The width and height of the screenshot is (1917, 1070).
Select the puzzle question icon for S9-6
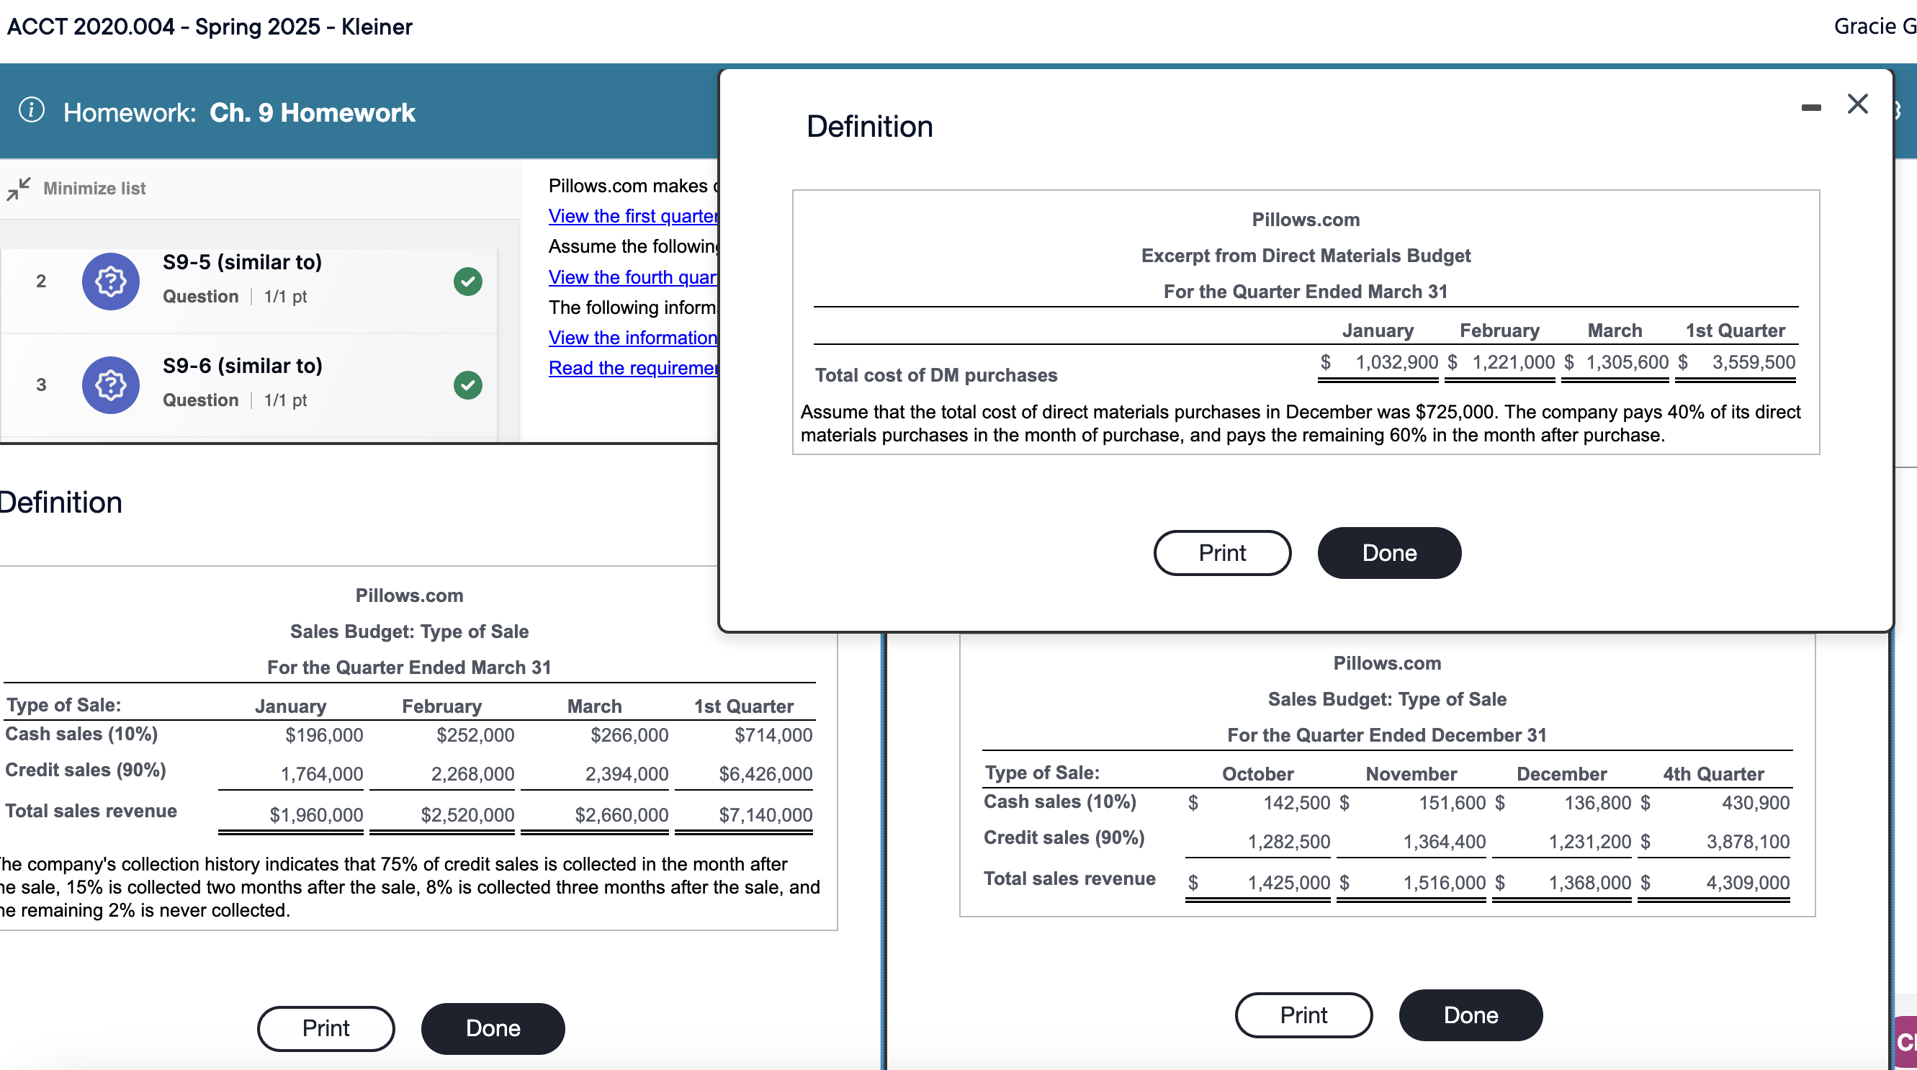pos(110,385)
